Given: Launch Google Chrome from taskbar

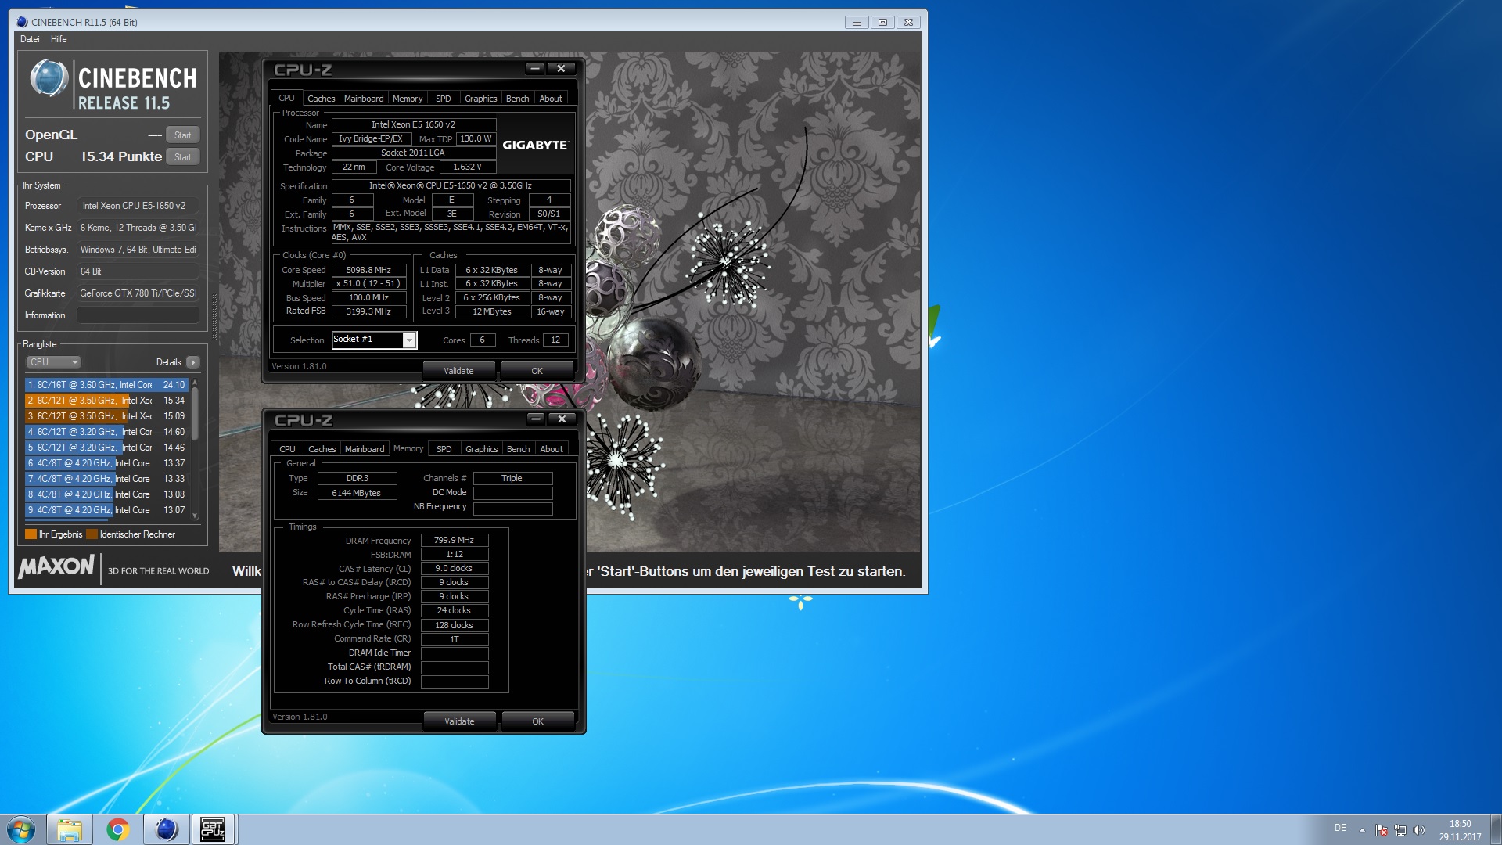Looking at the screenshot, I should [118, 829].
